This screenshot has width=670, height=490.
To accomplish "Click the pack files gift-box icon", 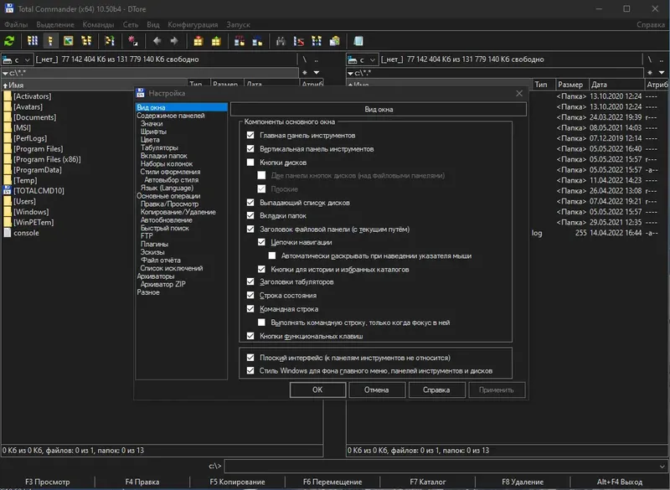I will pos(198,40).
